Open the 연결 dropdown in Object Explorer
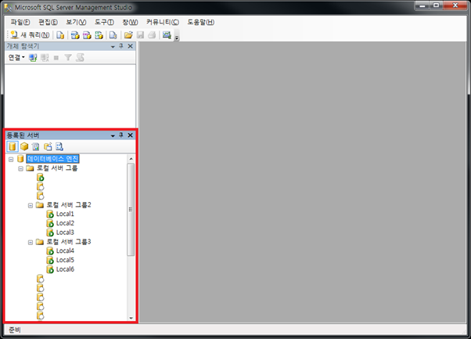The width and height of the screenshot is (471, 339). 16,57
